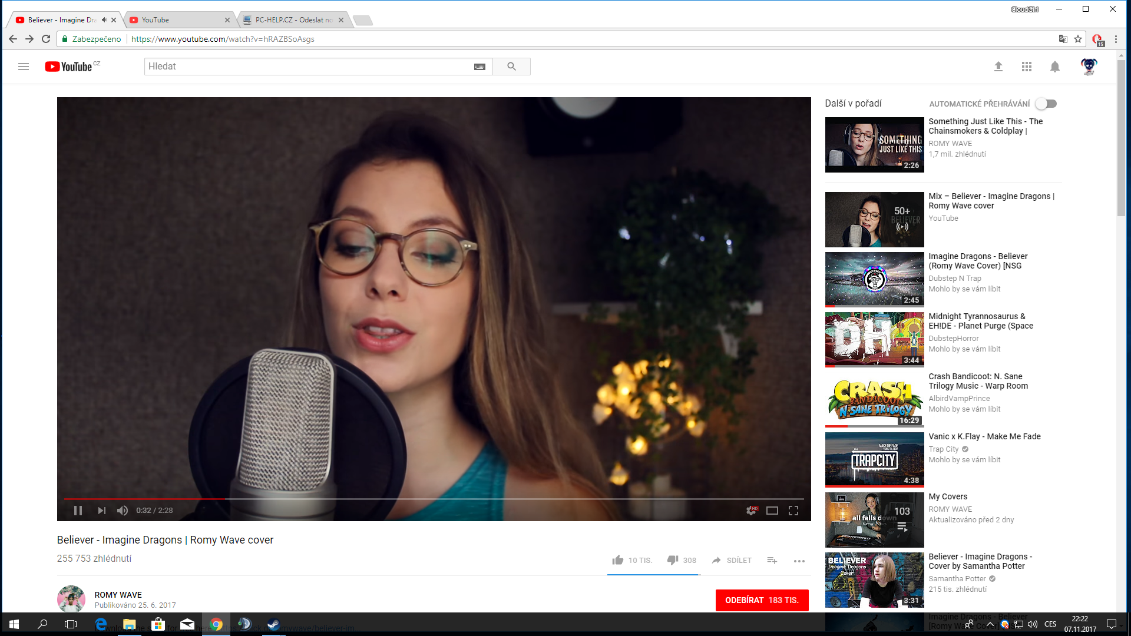1131x636 pixels.
Task: Skip to next video
Action: 101,511
